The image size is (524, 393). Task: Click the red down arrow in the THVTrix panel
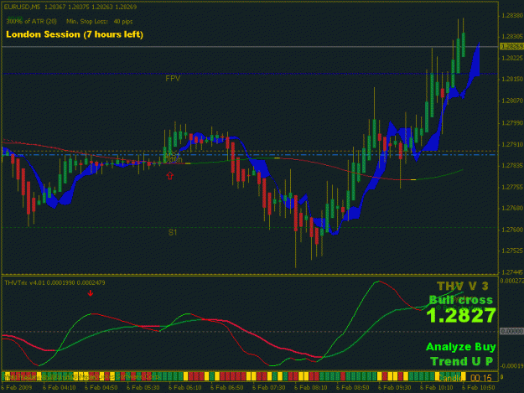[91, 293]
